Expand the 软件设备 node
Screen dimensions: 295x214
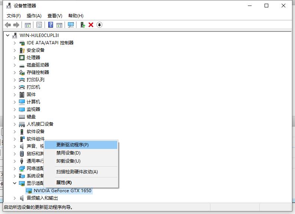point(15,132)
